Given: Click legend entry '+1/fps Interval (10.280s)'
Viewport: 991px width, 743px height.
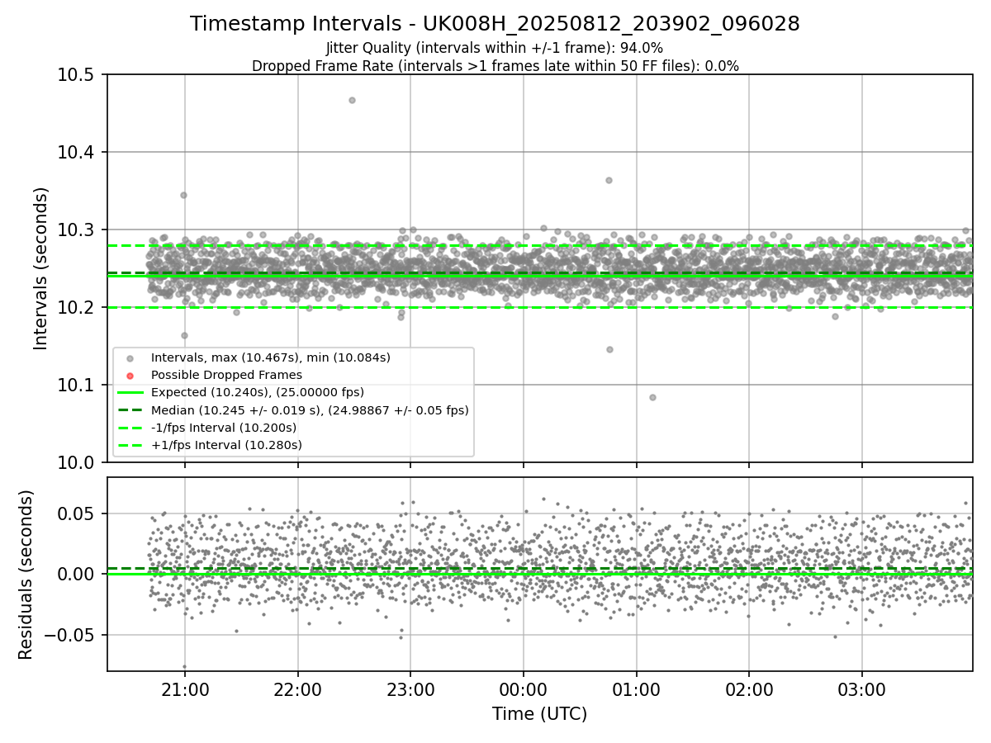Looking at the screenshot, I should [225, 445].
